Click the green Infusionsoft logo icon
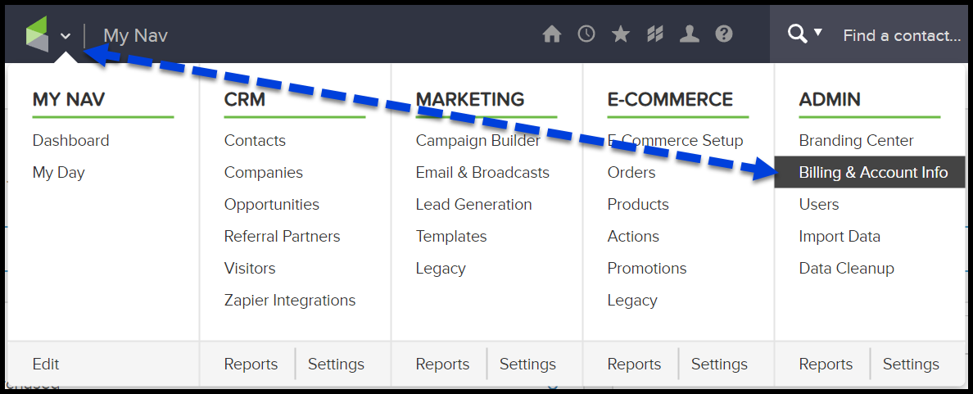973x394 pixels. pyautogui.click(x=38, y=34)
